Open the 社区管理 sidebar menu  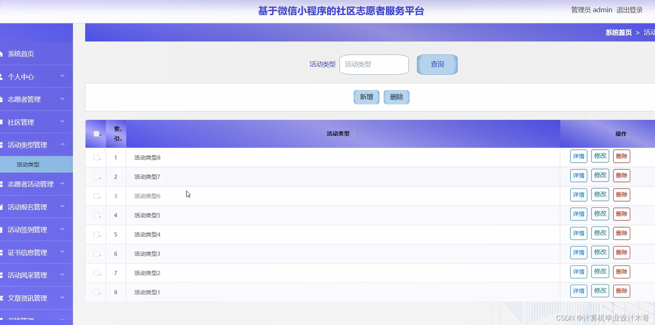(36, 122)
